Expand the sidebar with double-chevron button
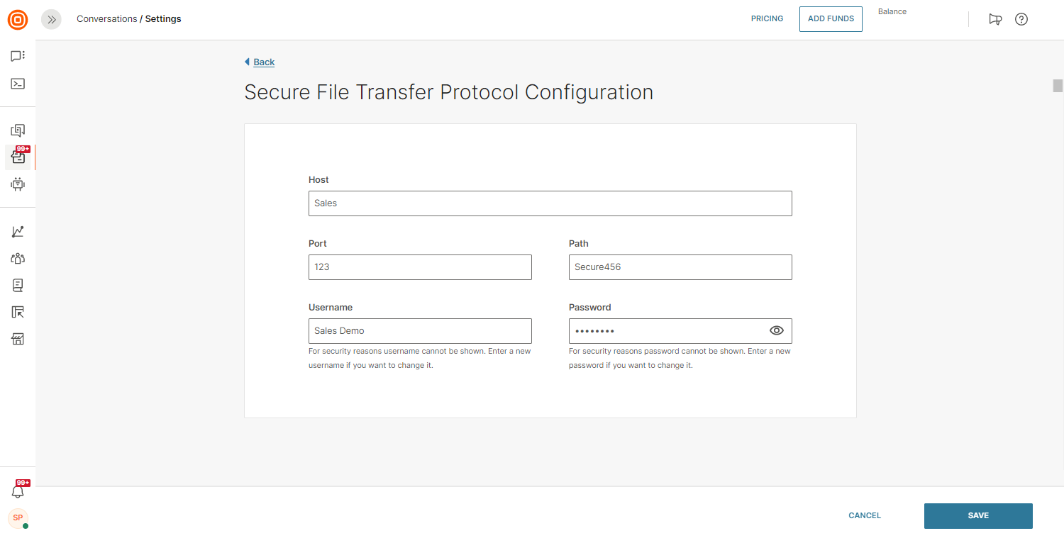This screenshot has width=1064, height=543. click(x=51, y=20)
